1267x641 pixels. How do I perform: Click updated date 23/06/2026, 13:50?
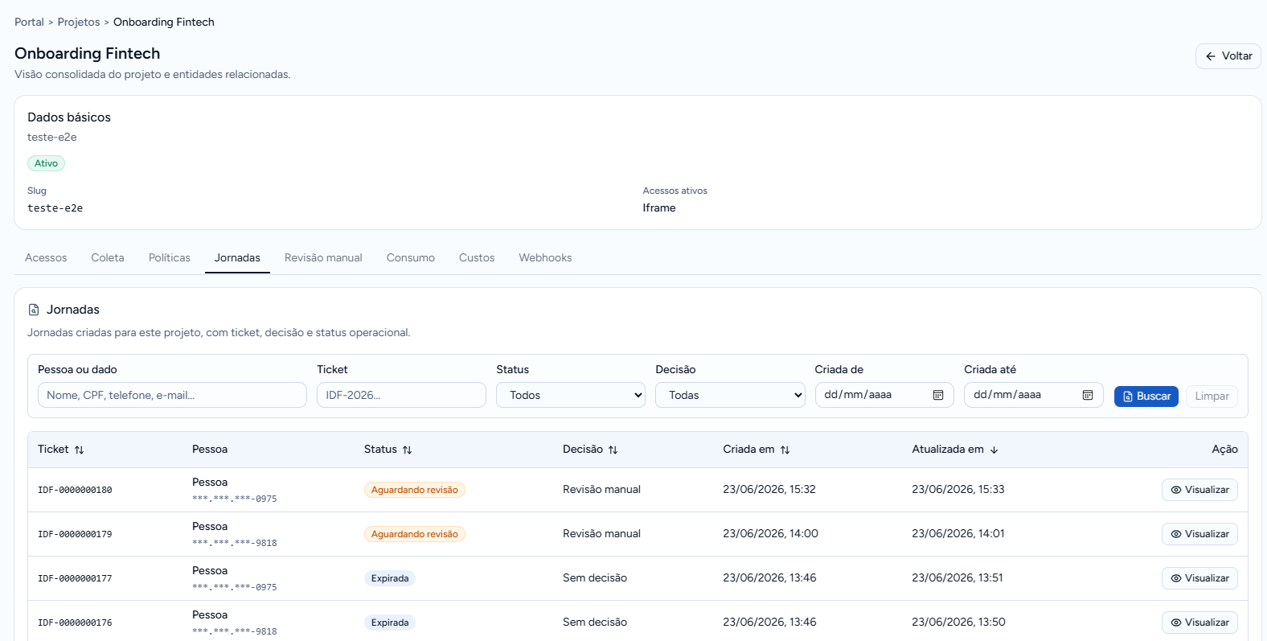[x=958, y=623]
